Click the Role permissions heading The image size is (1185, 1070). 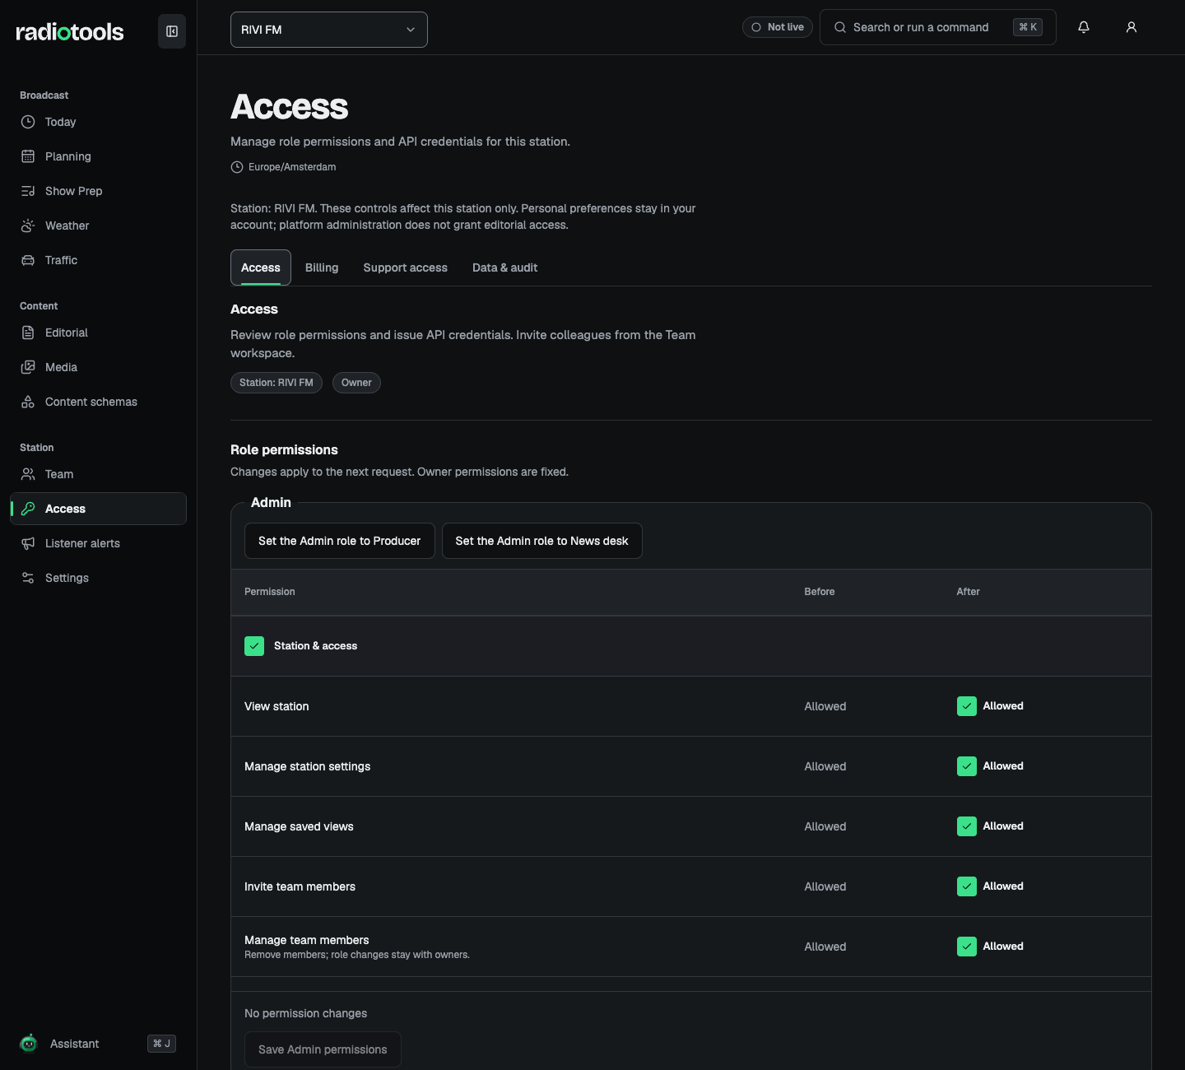click(x=284, y=449)
